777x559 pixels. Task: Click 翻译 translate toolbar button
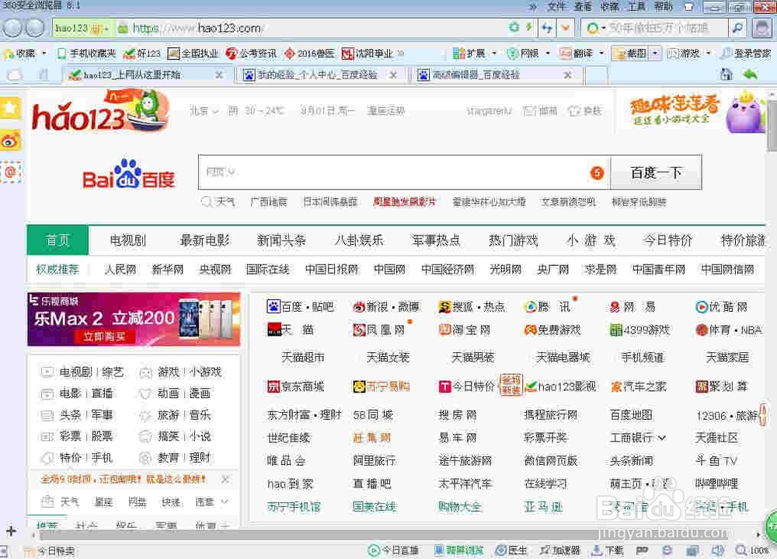(x=577, y=53)
